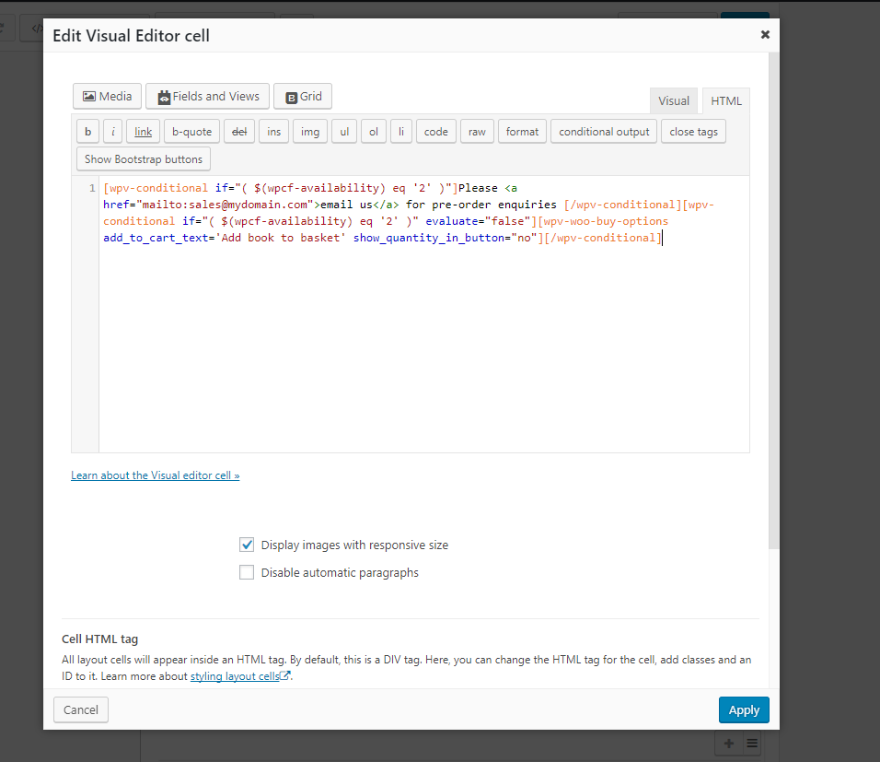Uncheck Display images with responsive size
The height and width of the screenshot is (762, 880).
tap(247, 545)
